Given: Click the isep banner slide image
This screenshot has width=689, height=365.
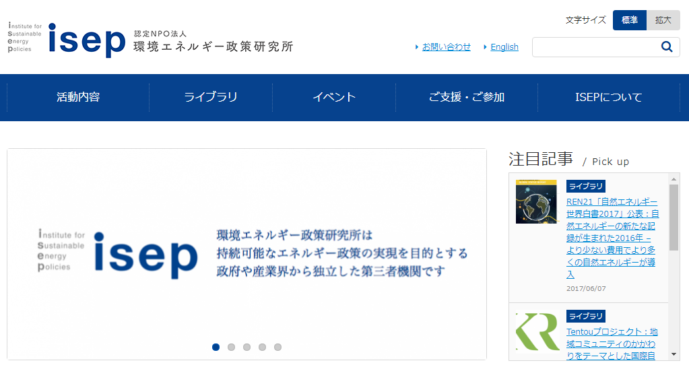Looking at the screenshot, I should pyautogui.click(x=247, y=254).
